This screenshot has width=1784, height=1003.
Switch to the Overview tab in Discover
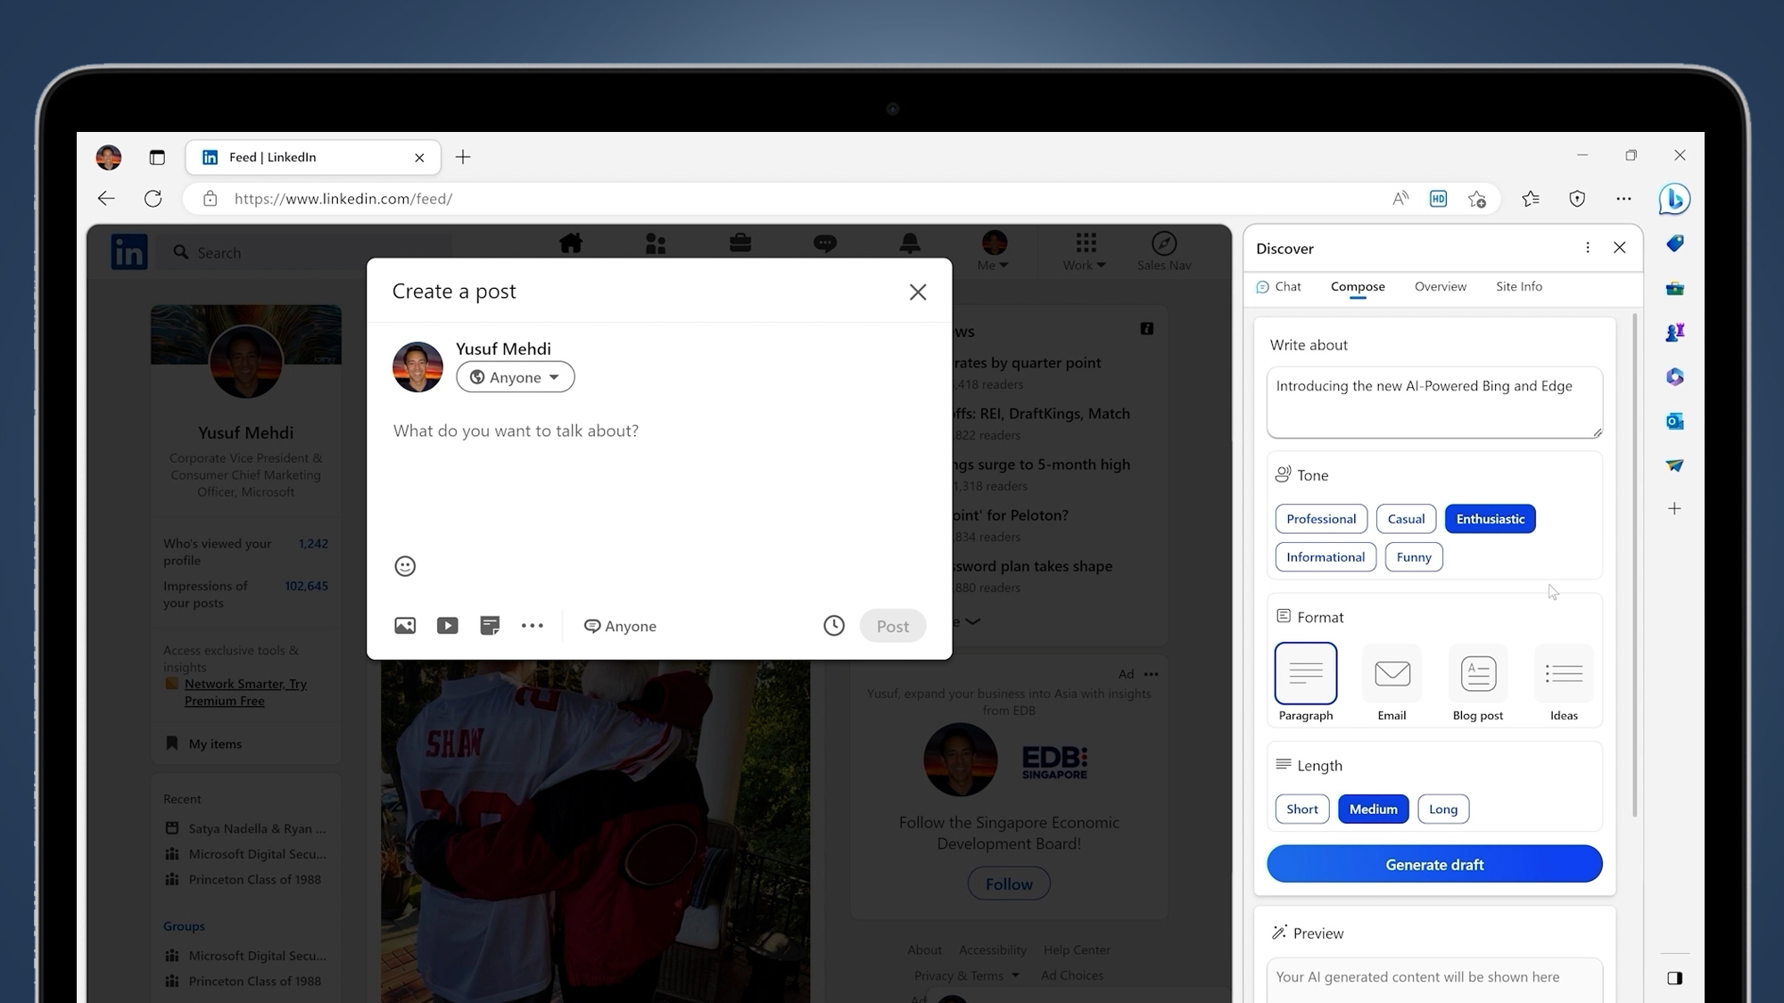[x=1441, y=285]
